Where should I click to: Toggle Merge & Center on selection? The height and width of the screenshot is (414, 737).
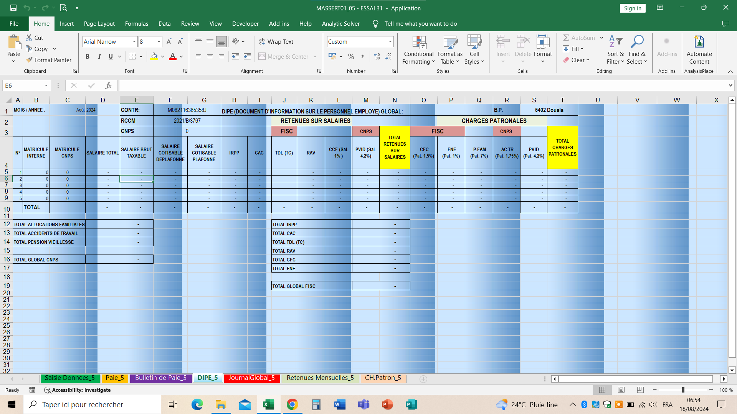(x=284, y=56)
